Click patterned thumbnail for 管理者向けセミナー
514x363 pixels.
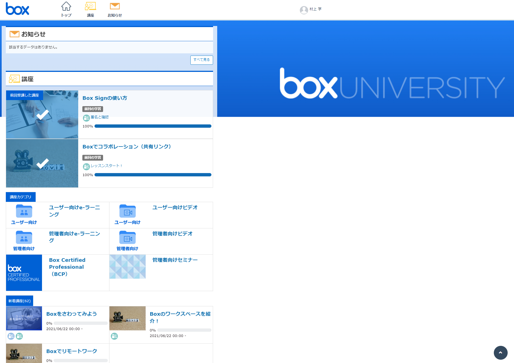127,267
